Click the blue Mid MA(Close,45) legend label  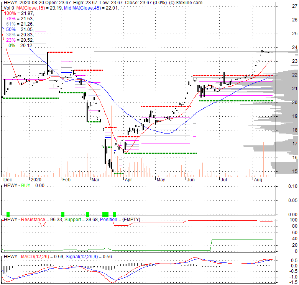click(82, 8)
